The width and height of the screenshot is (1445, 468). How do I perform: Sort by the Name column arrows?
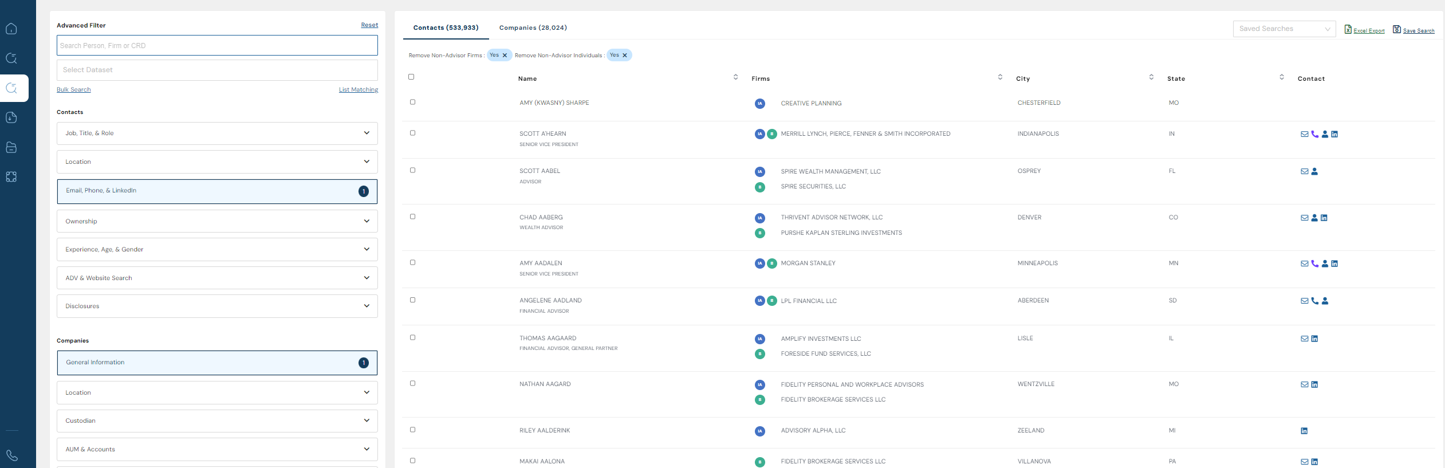735,77
